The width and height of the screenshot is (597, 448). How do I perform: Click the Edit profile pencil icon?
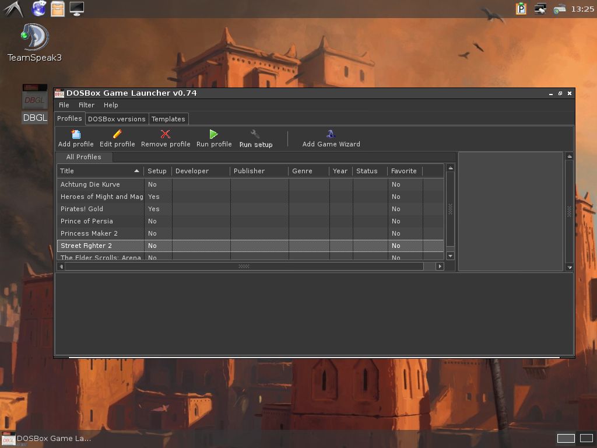point(117,134)
